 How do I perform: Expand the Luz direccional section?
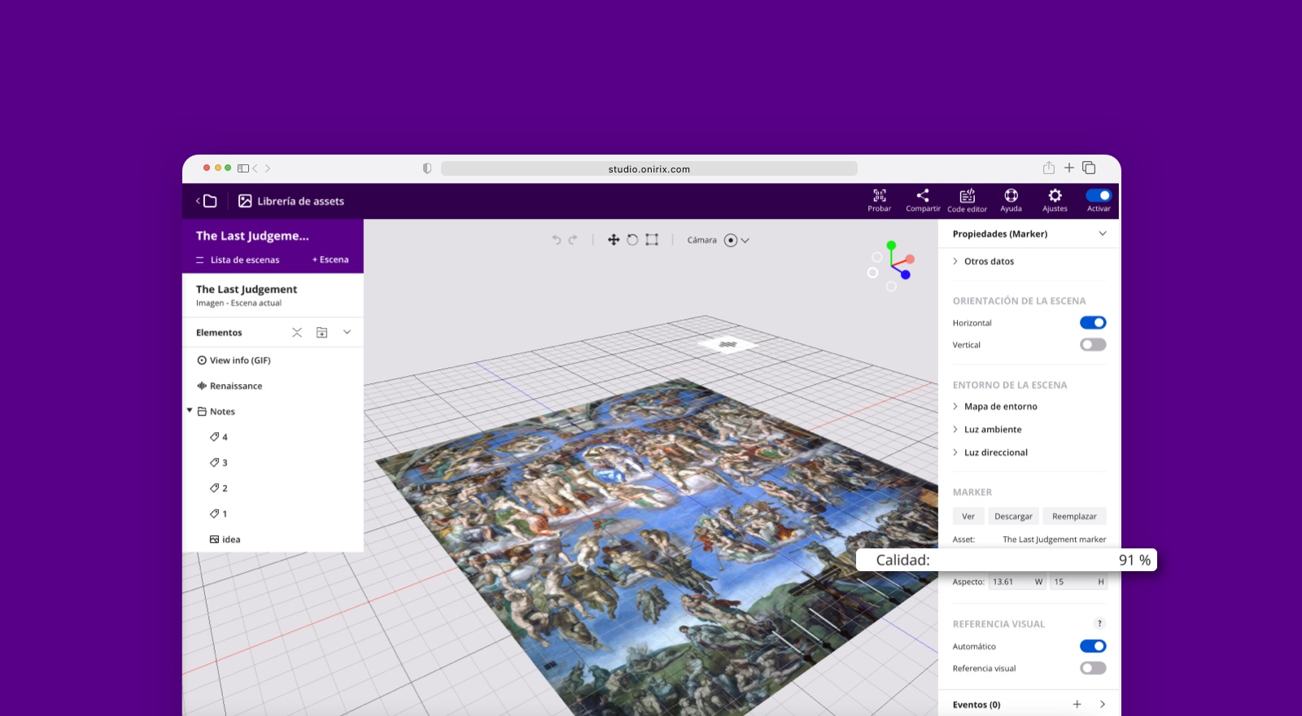pos(995,452)
